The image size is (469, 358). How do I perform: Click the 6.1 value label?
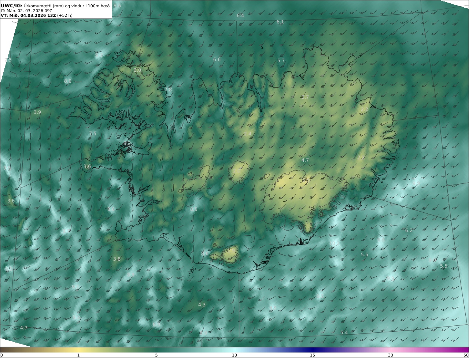(280, 22)
